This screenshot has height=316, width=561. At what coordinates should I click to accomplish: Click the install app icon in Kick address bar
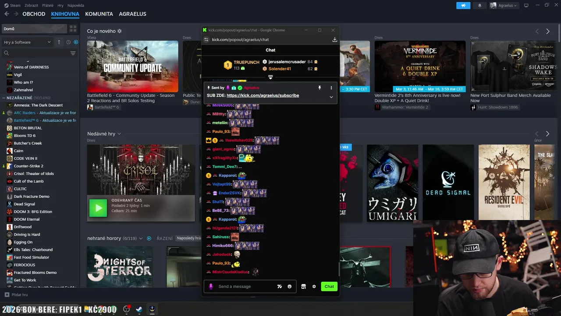click(335, 39)
